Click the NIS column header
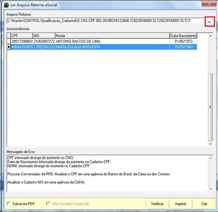This screenshot has height=212, width=218. 44,36
